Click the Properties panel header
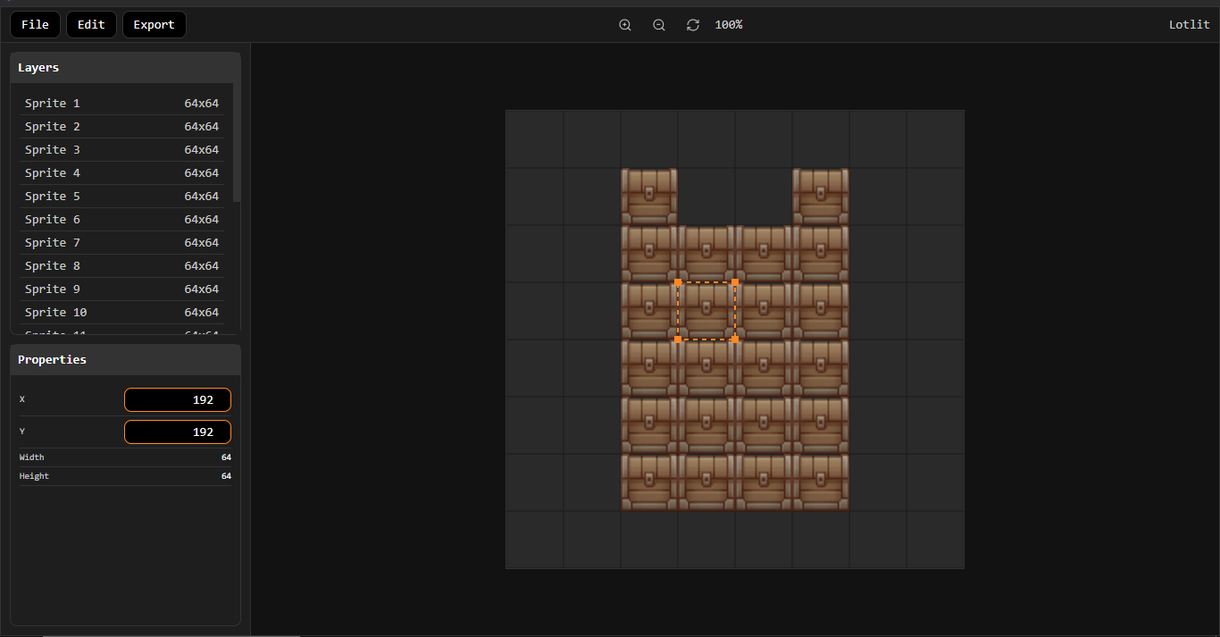Image resolution: width=1220 pixels, height=637 pixels. 52,359
